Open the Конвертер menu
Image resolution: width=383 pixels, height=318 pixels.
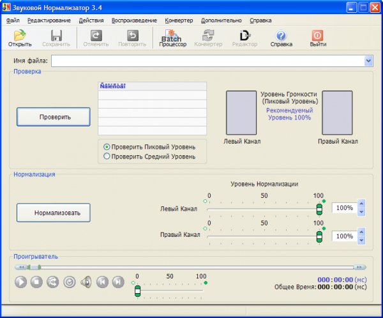point(179,20)
